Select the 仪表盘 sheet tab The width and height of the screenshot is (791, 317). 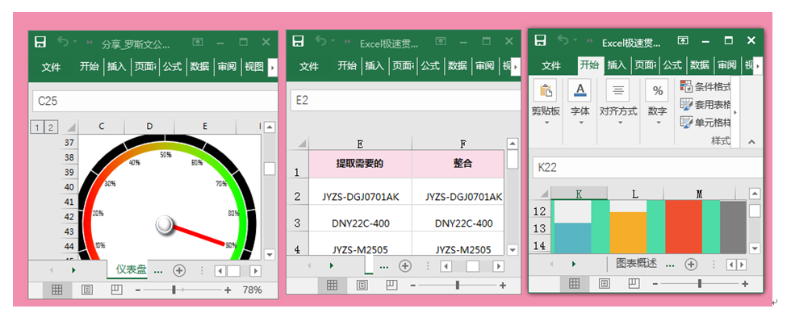131,269
